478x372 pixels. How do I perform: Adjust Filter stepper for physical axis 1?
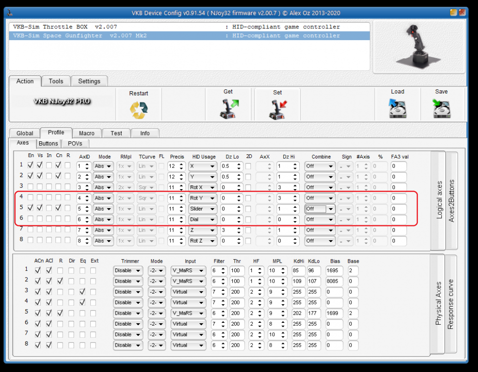(x=223, y=271)
